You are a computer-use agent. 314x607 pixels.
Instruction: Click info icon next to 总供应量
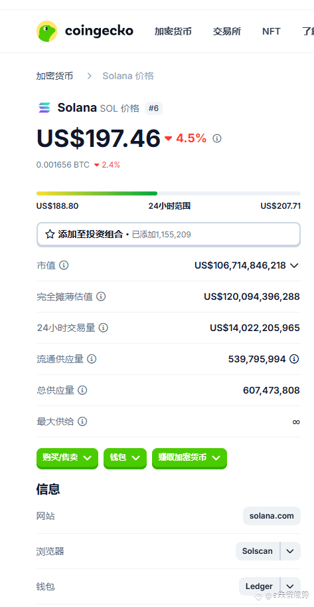(82, 390)
